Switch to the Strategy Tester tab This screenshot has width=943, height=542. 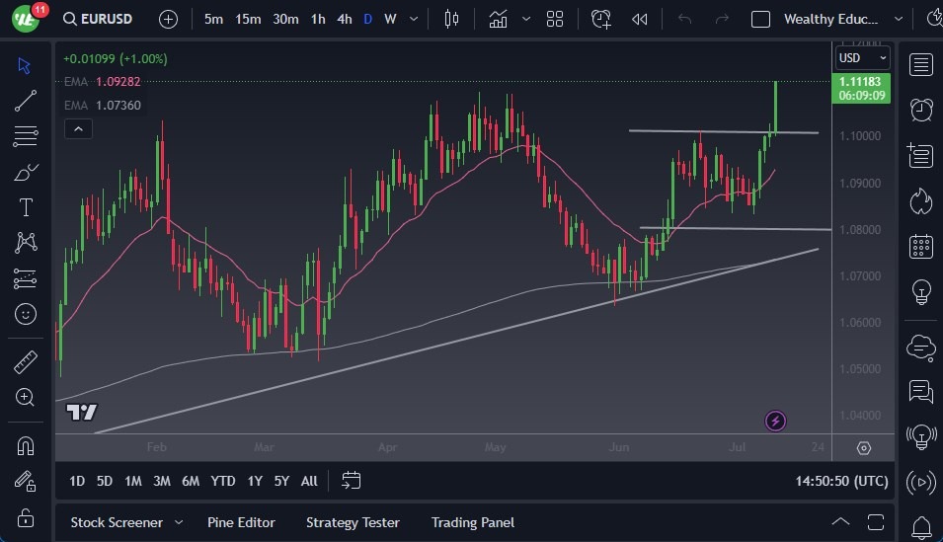pyautogui.click(x=353, y=522)
